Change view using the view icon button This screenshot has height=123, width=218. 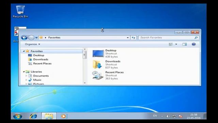tap(171, 44)
